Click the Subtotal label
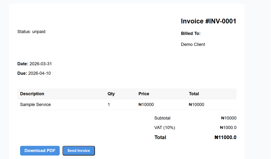This screenshot has height=159, width=271. tap(162, 118)
